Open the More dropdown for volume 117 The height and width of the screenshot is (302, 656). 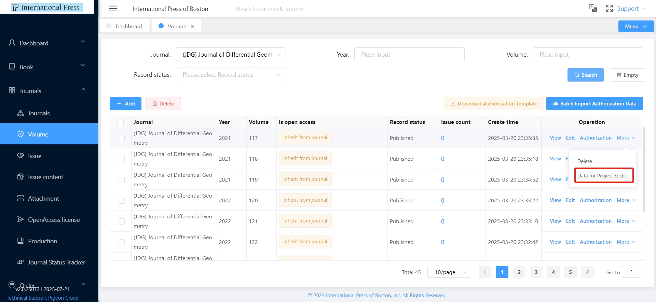click(x=626, y=138)
